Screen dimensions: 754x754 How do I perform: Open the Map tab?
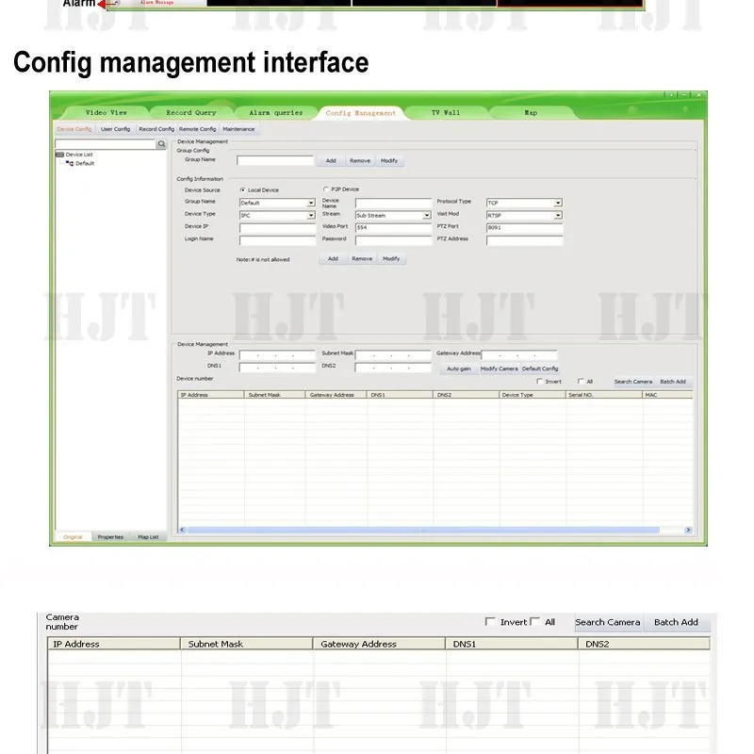click(531, 112)
